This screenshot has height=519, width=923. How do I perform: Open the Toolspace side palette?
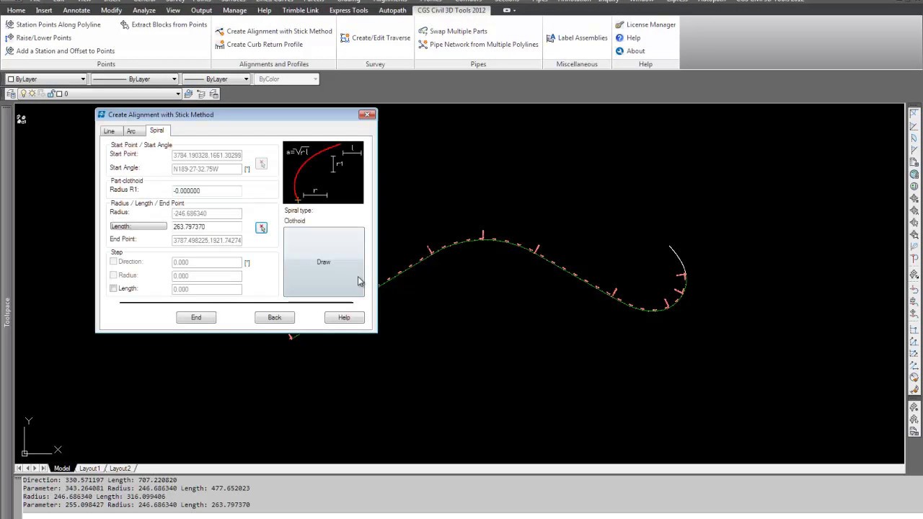(x=6, y=312)
